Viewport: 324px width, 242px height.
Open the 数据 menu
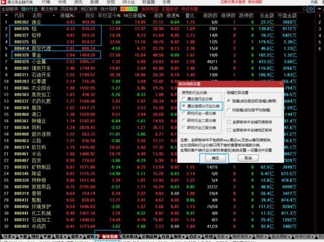[x=94, y=2]
